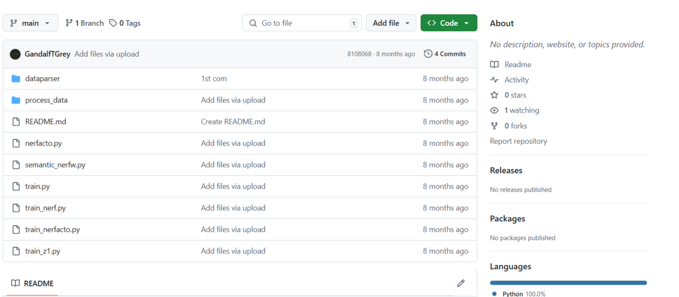Viewport: 679px width, 297px height.
Task: Click the star icon beside 0 stars
Action: [494, 95]
